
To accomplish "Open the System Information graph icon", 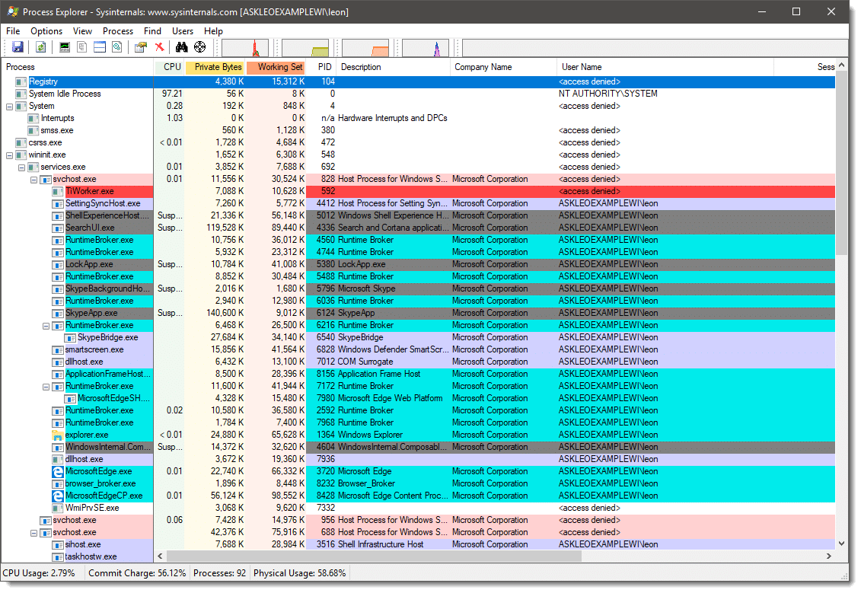I will (x=65, y=47).
